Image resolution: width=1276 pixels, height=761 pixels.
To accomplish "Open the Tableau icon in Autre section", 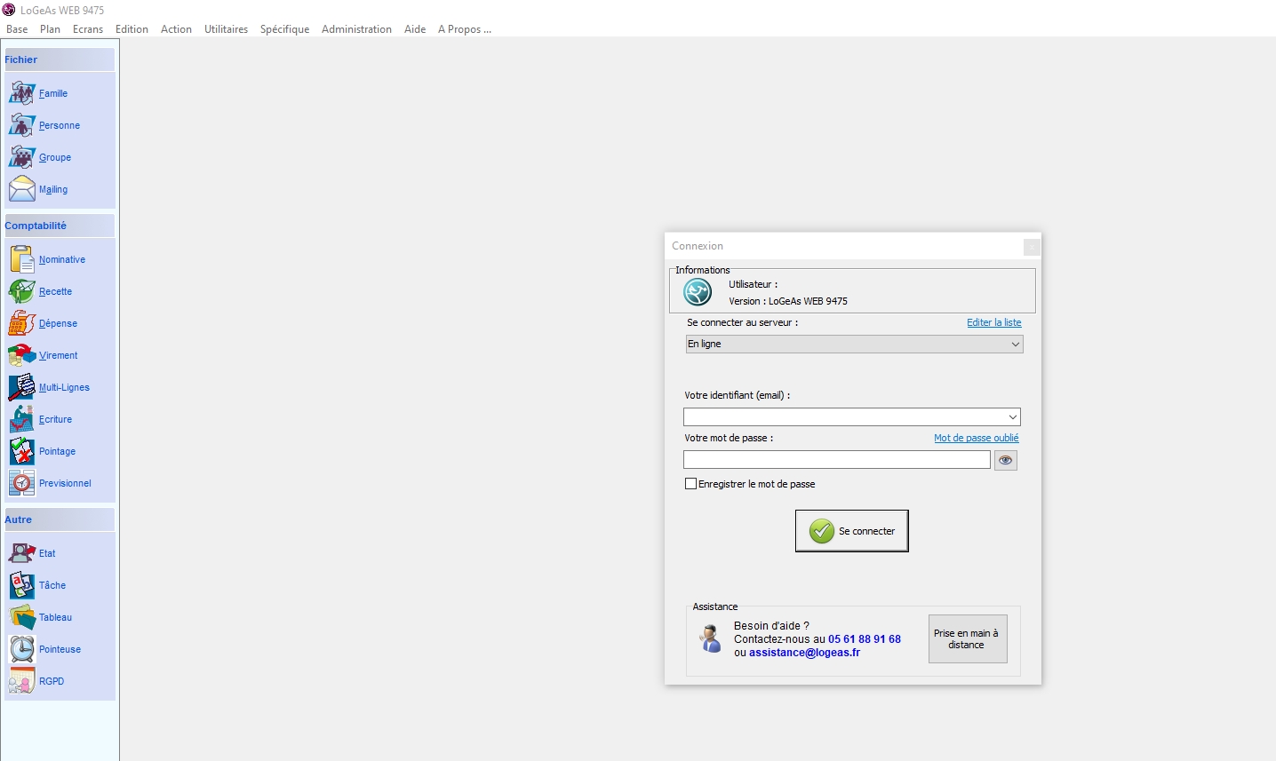I will click(22, 617).
